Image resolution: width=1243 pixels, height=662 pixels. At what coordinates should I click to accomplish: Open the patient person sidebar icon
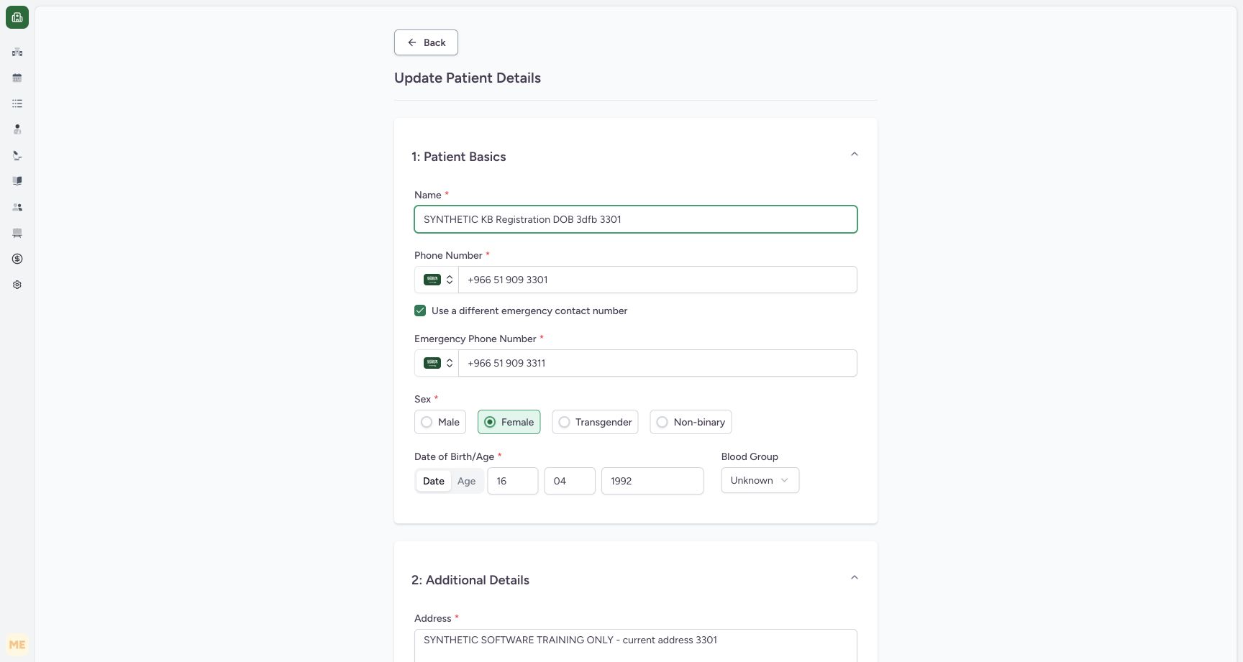coord(17,129)
